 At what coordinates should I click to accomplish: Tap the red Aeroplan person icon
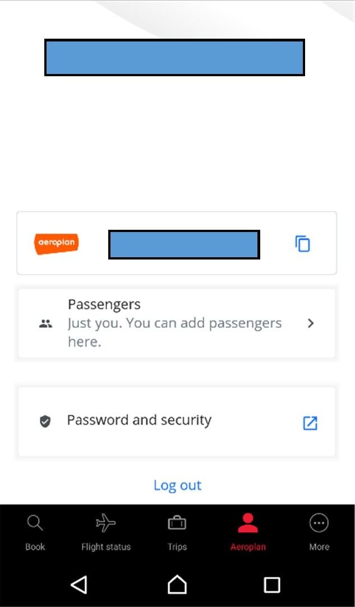point(248,521)
